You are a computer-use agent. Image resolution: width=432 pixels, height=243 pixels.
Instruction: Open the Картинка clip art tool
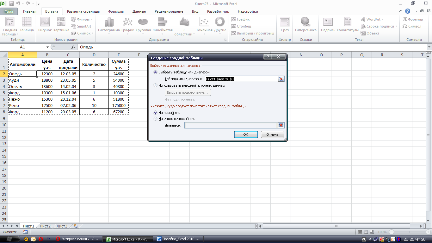61,25
